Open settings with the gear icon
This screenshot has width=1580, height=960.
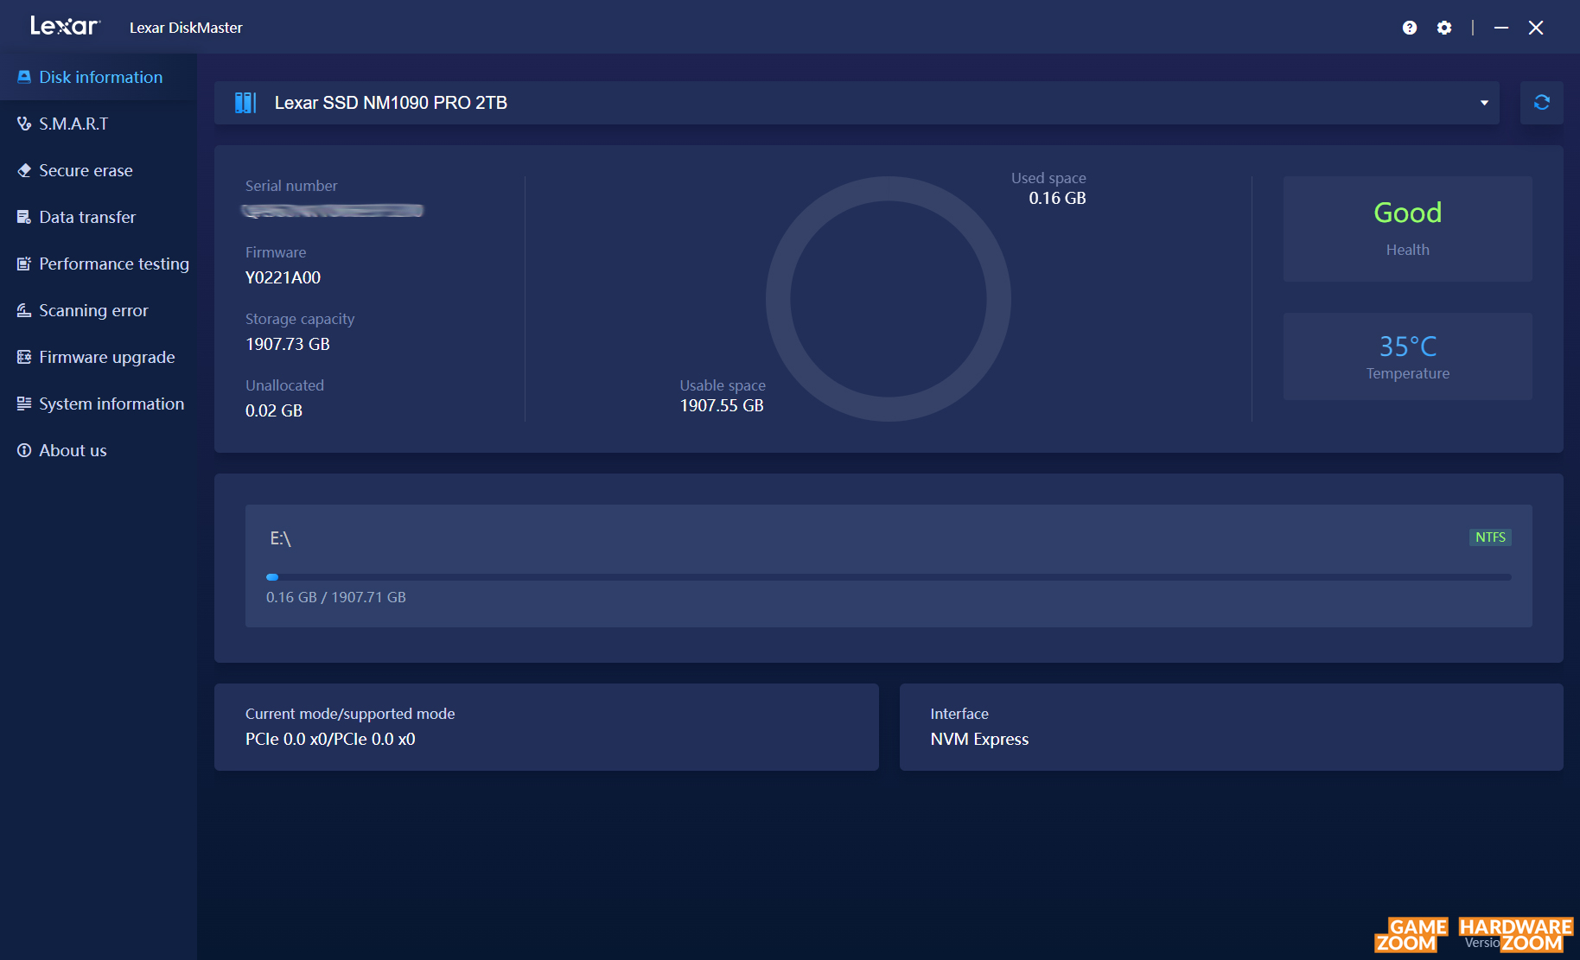tap(1444, 28)
